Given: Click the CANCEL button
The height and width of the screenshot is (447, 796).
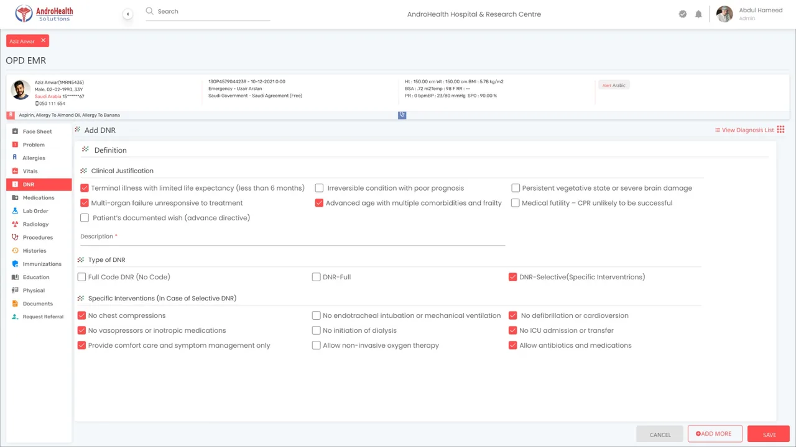Looking at the screenshot, I should [x=660, y=435].
